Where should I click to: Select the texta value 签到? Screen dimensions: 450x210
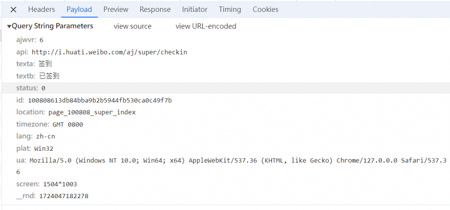point(45,64)
